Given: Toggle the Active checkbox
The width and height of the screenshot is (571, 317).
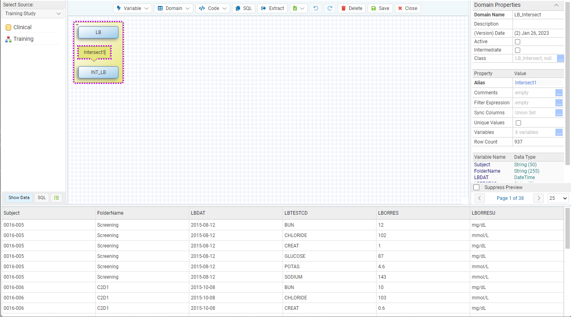Looking at the screenshot, I should (517, 42).
